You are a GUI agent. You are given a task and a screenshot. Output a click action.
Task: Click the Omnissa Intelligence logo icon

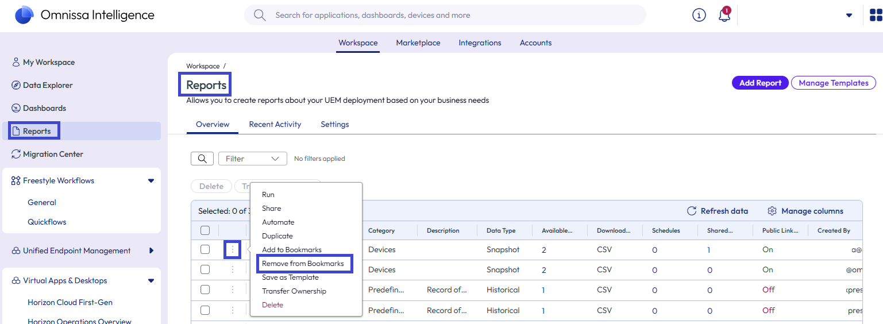24,15
